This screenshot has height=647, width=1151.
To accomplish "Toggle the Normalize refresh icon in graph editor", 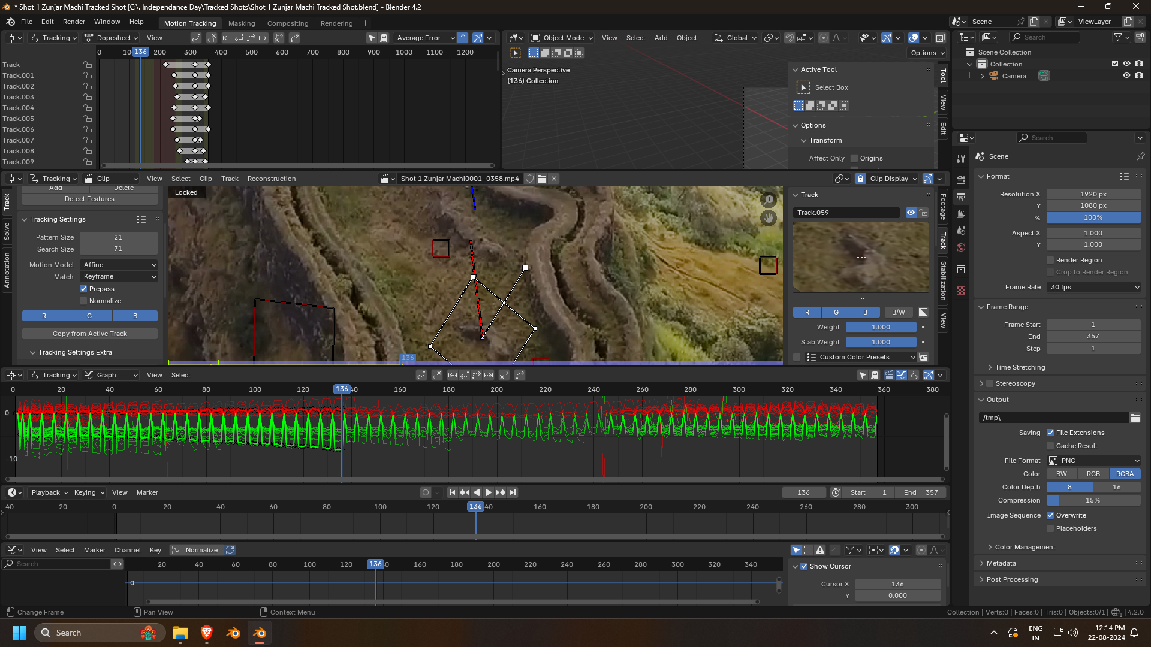I will [x=230, y=550].
